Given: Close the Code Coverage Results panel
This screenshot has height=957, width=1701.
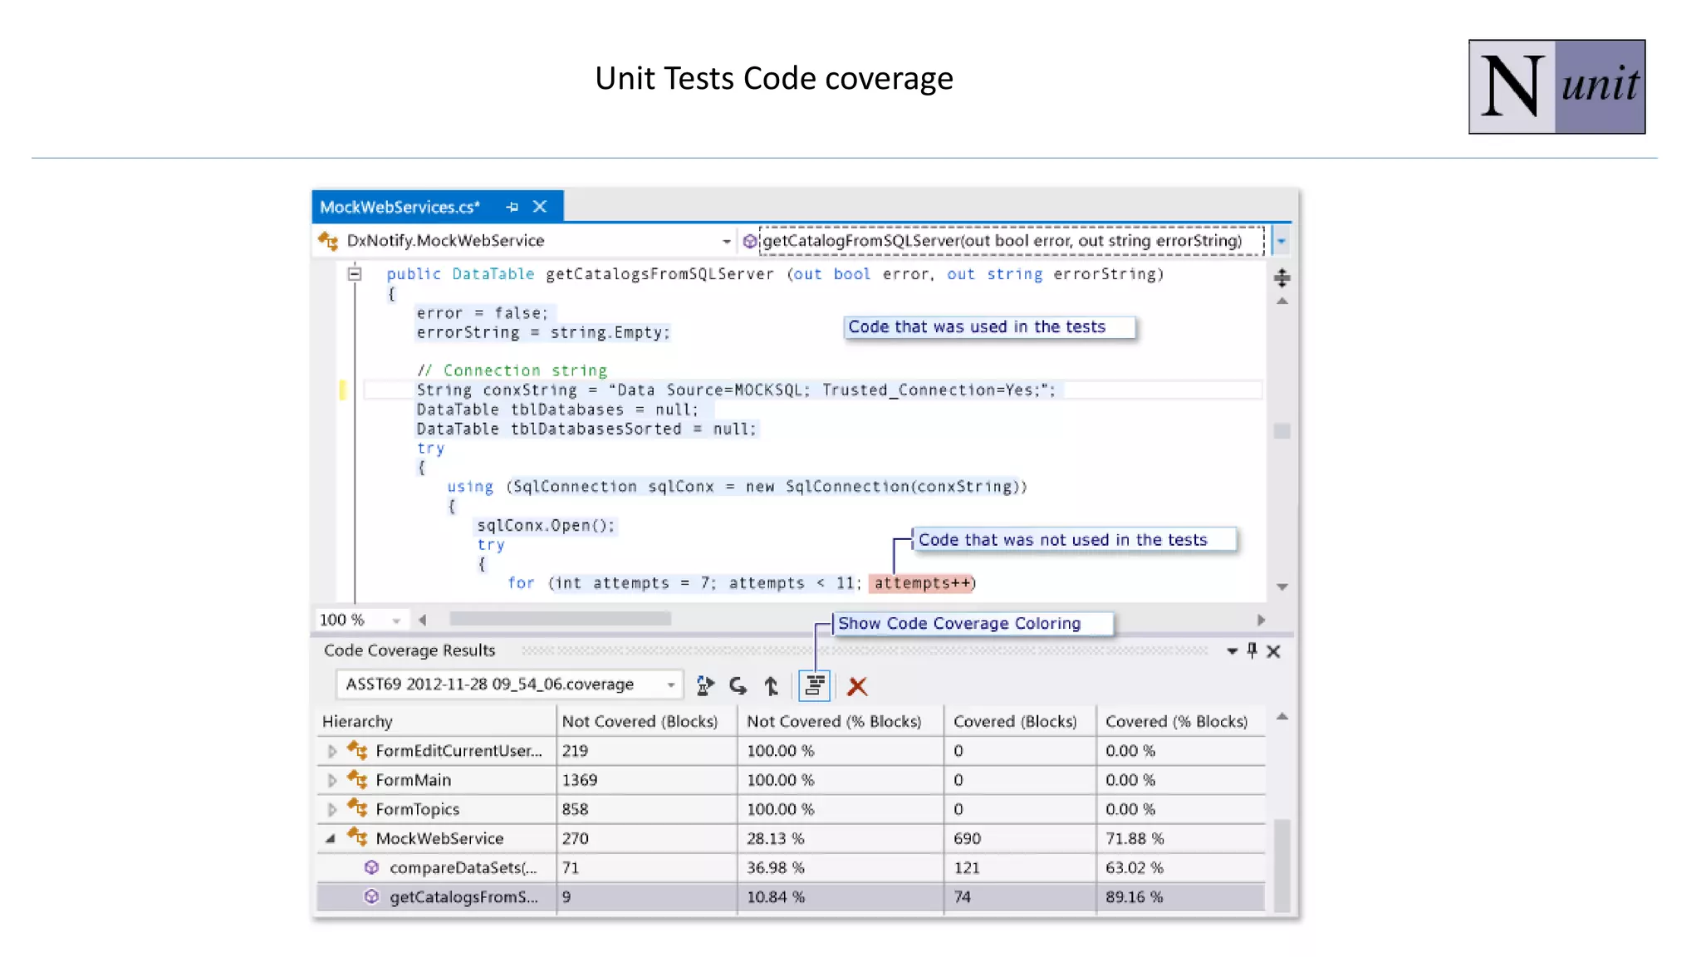Looking at the screenshot, I should pos(1273,651).
